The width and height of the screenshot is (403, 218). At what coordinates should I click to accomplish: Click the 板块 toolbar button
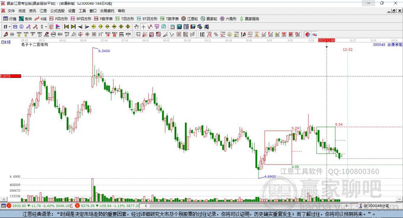pos(26,19)
